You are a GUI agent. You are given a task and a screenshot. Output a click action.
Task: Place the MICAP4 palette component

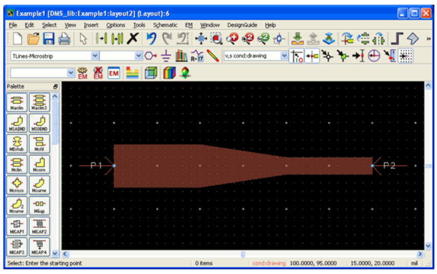pyautogui.click(x=39, y=247)
